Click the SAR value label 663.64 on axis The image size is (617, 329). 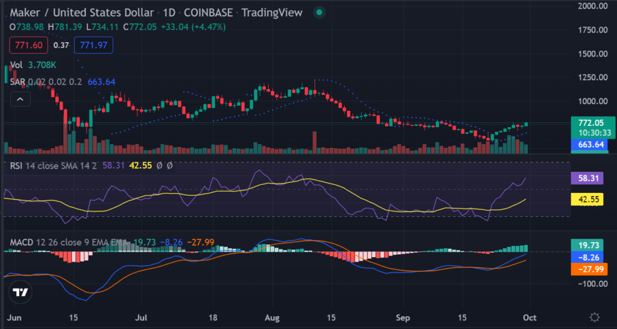click(x=589, y=145)
